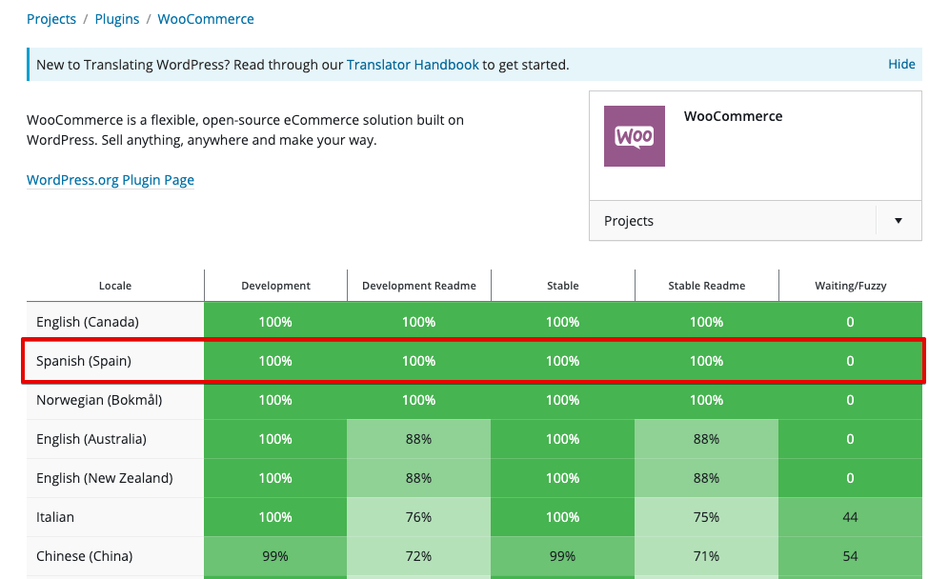The image size is (949, 579).
Task: Open Italian Stable Readme 75% cell
Action: (x=706, y=517)
